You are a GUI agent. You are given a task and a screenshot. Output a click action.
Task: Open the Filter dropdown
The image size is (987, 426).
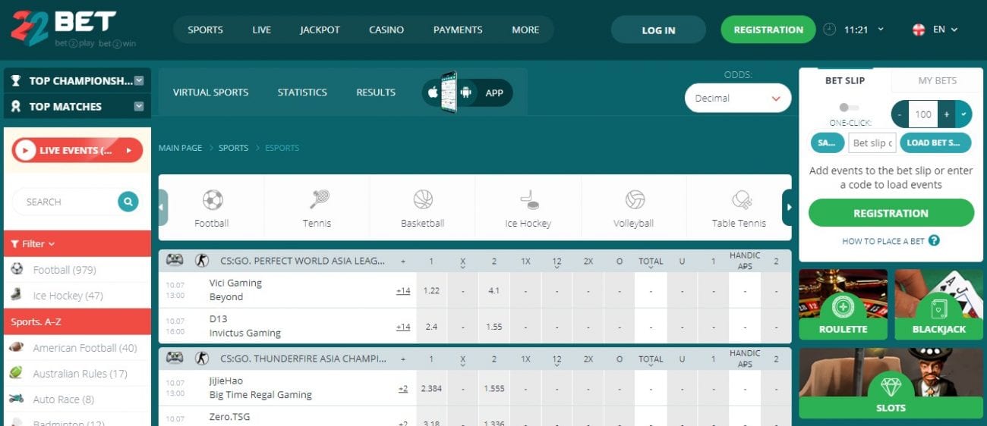tap(33, 244)
